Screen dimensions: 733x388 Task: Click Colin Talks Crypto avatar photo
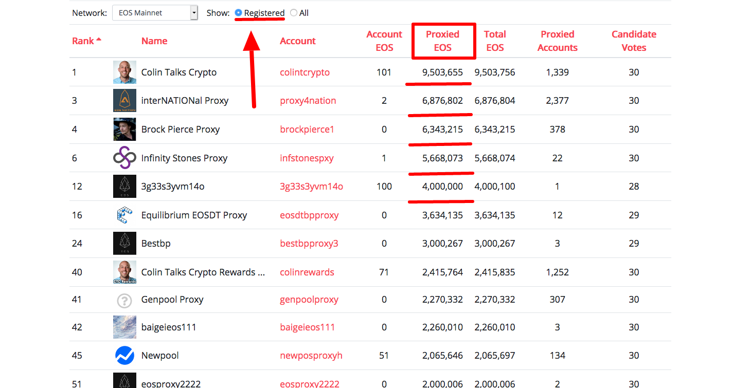point(124,72)
